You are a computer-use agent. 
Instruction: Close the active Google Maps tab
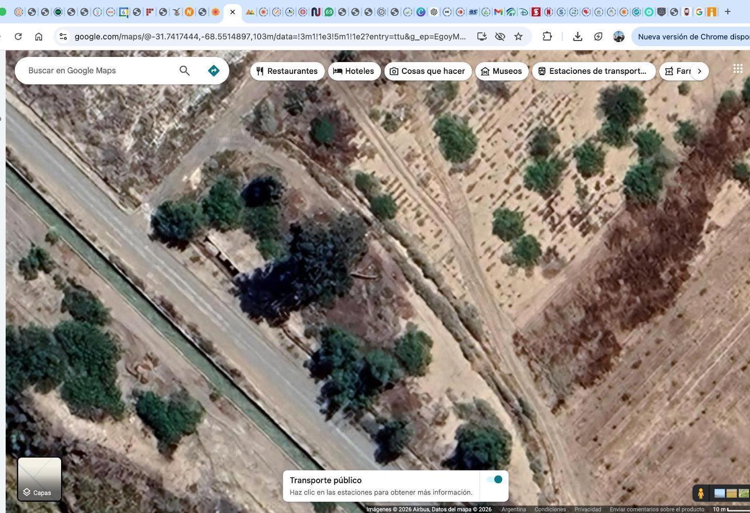tap(233, 12)
